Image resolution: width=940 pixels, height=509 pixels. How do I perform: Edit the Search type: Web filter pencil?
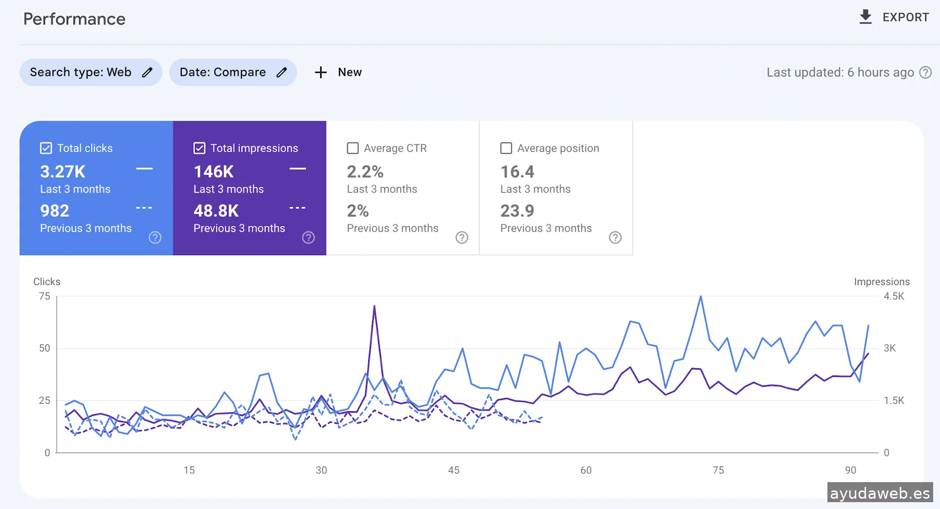[147, 72]
